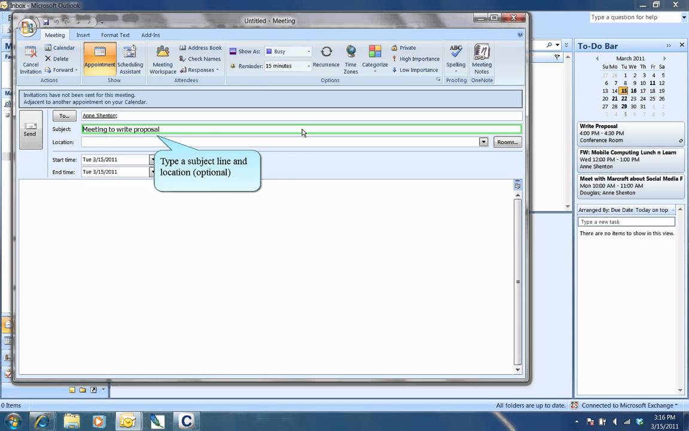Click Type a question for help box
The image size is (689, 431).
(x=635, y=17)
